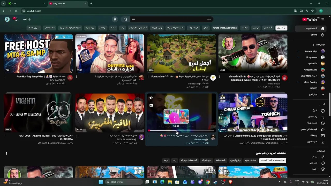Select the Music (موسيقى) filter chip
331x186 pixels.
click(256, 28)
